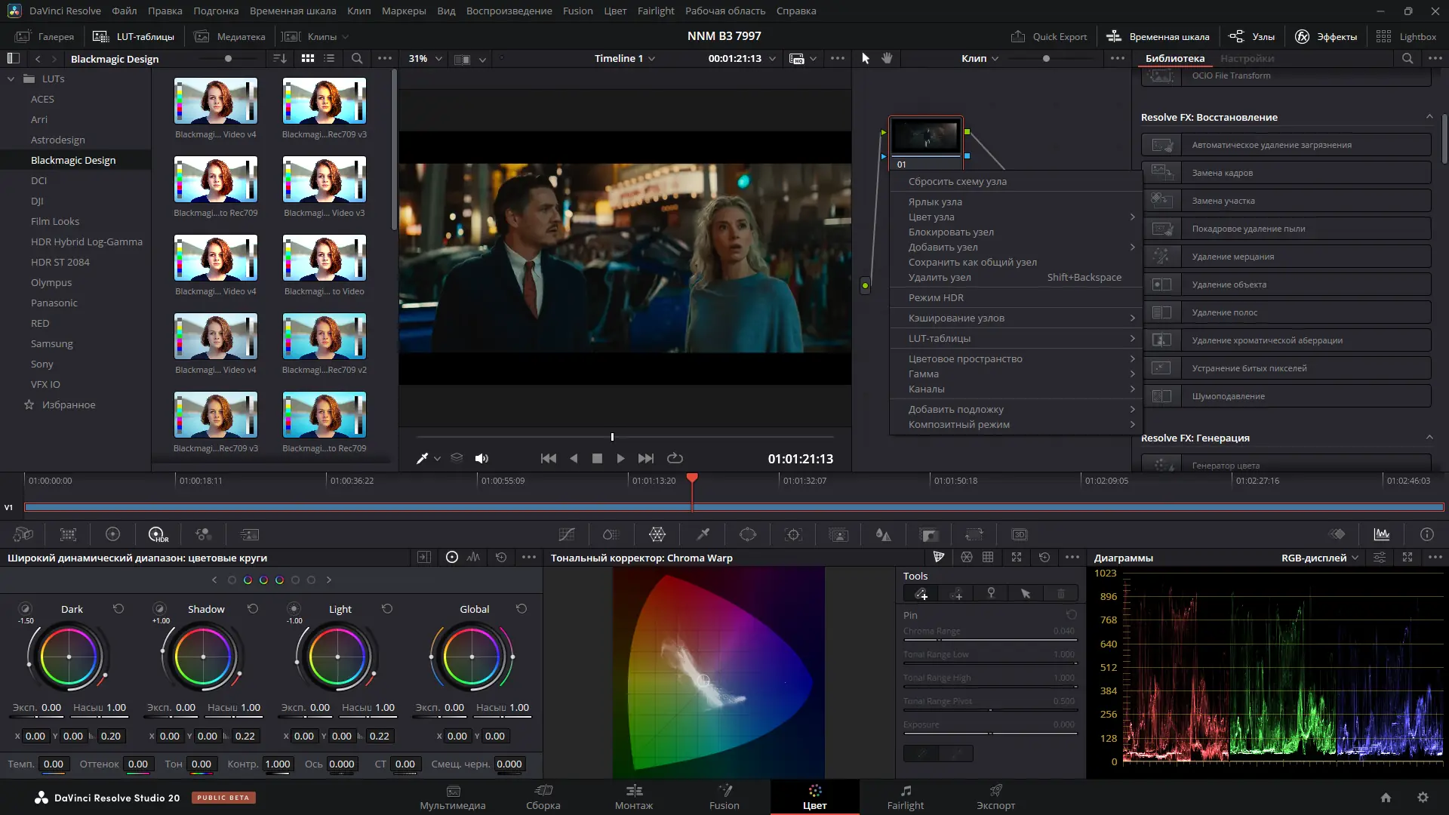Switch to the Fairlight page tab

click(x=905, y=797)
